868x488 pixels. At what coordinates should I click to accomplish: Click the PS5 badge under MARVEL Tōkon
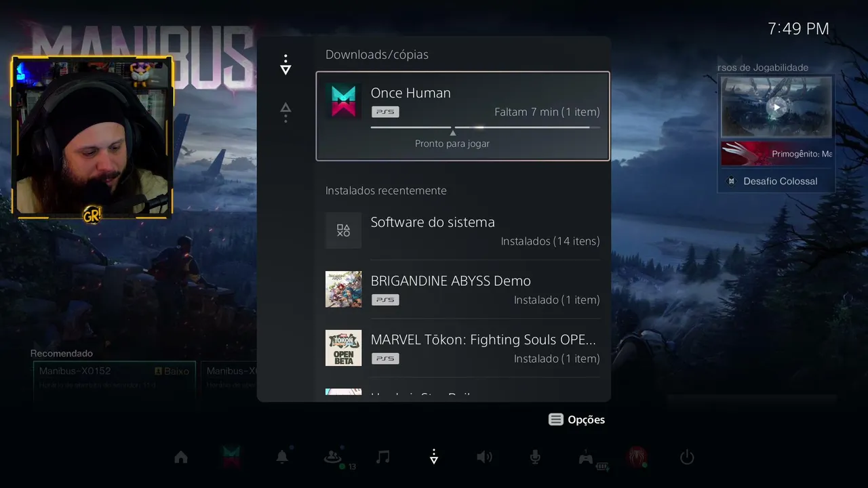[385, 359]
